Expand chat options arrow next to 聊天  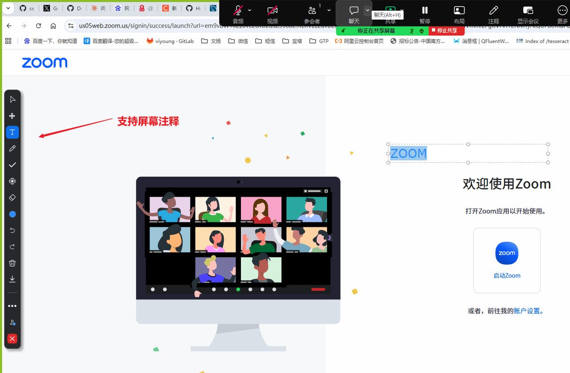pos(367,10)
